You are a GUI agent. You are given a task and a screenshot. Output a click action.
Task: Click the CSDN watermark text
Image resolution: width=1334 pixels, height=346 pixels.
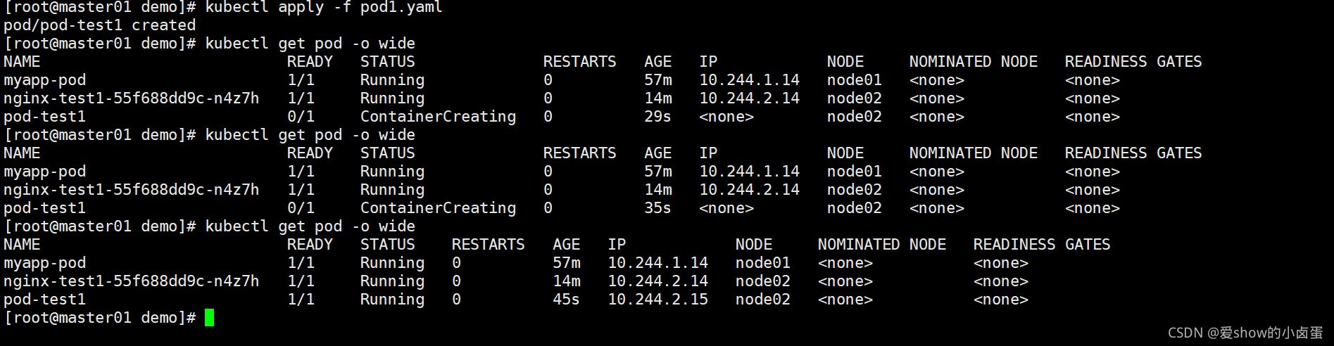(x=1245, y=333)
